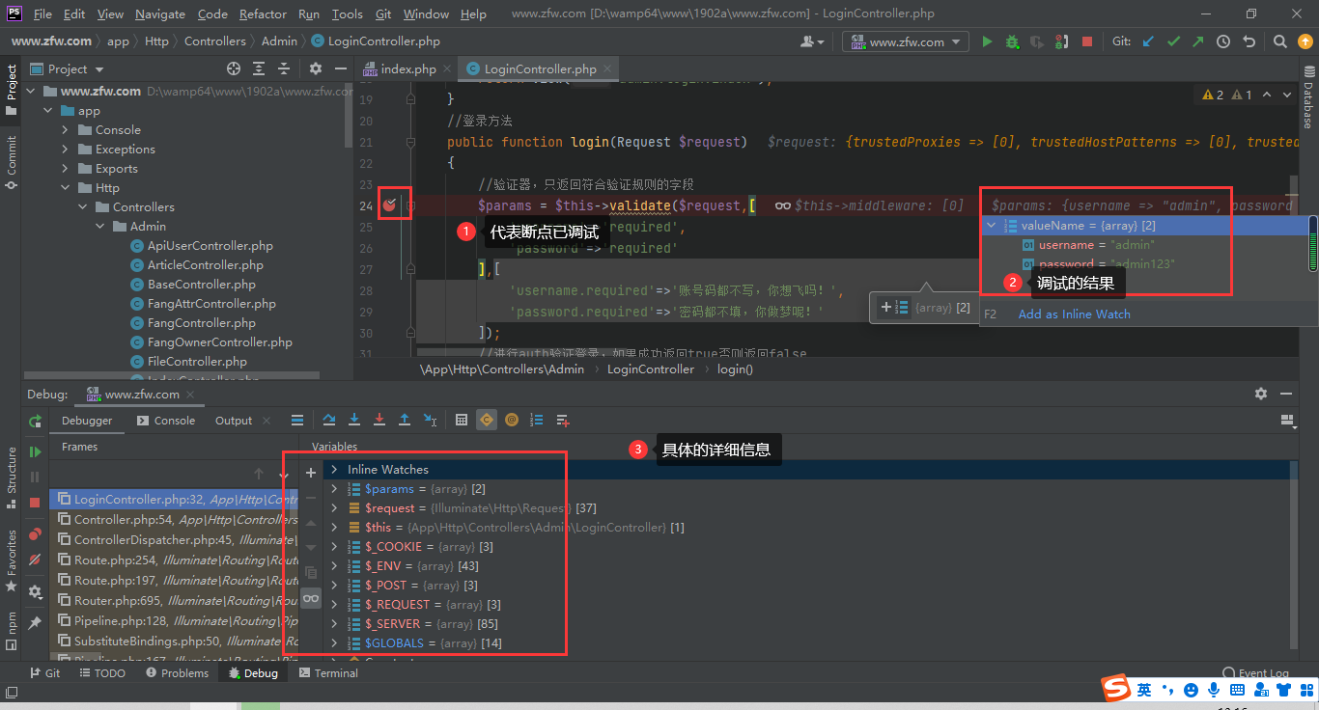Click the red Stop square in main toolbar
The image size is (1319, 710).
[x=1087, y=41]
